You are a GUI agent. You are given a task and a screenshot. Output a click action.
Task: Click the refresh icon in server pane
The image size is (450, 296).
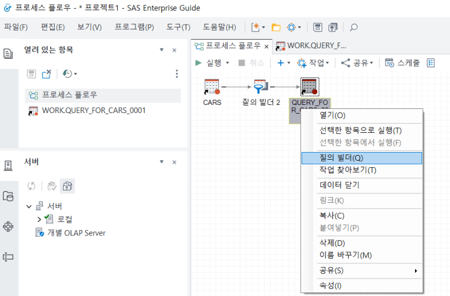click(31, 186)
